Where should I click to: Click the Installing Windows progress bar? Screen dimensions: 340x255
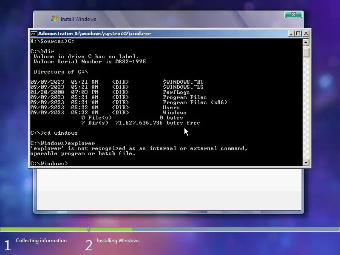click(215, 229)
